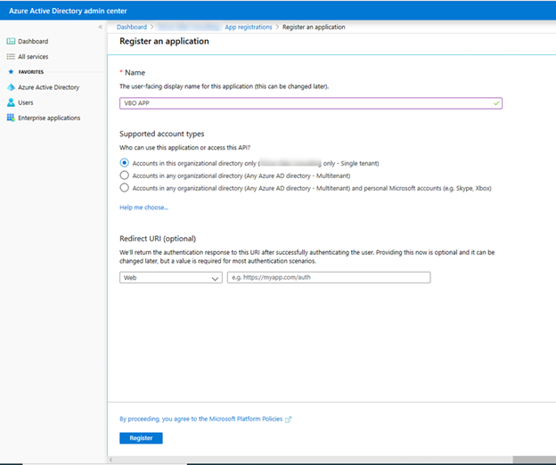The width and height of the screenshot is (556, 465).
Task: Click the All services list icon
Action: (x=11, y=57)
